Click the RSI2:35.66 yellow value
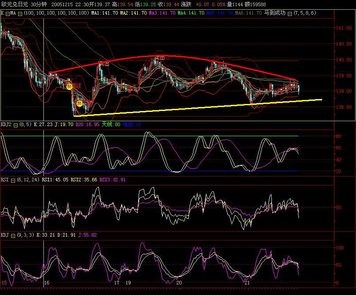 [84, 180]
